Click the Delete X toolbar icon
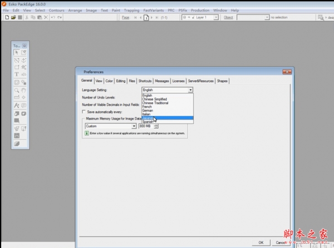 click(x=46, y=17)
